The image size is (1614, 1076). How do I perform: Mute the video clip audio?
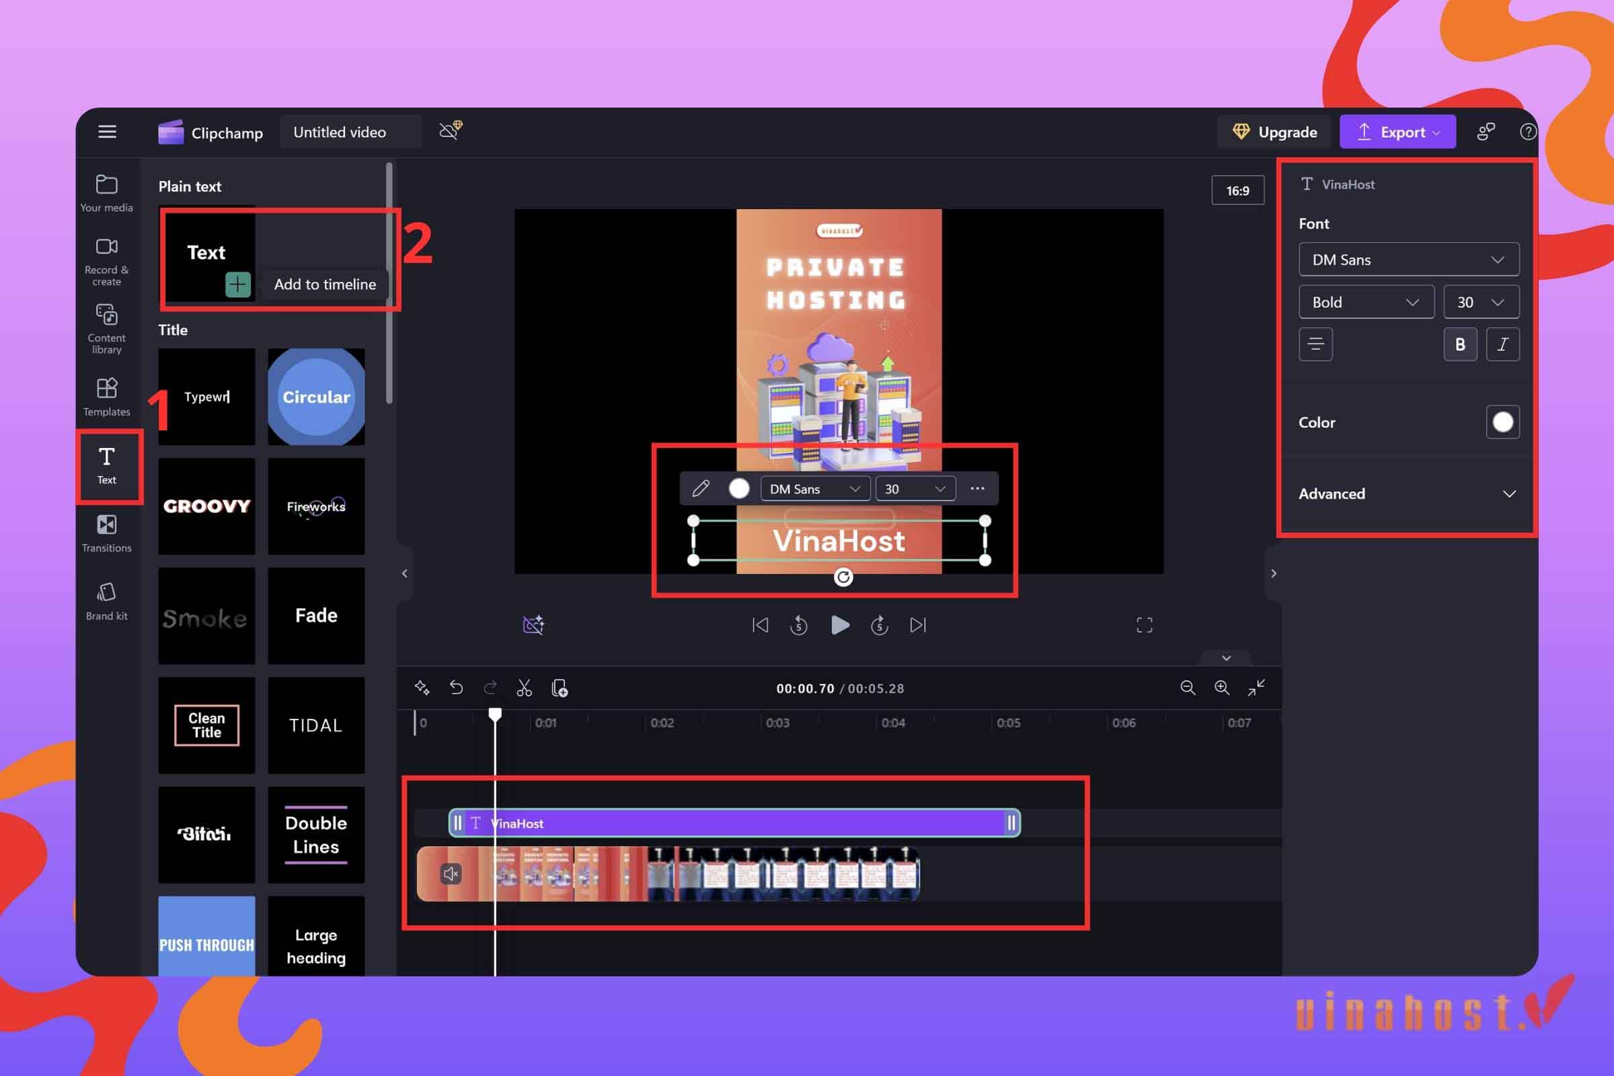(x=451, y=874)
